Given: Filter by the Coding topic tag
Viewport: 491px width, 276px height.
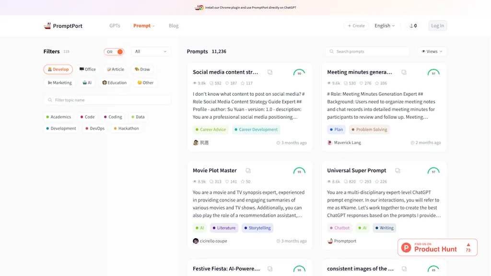Looking at the screenshot, I should [x=113, y=117].
